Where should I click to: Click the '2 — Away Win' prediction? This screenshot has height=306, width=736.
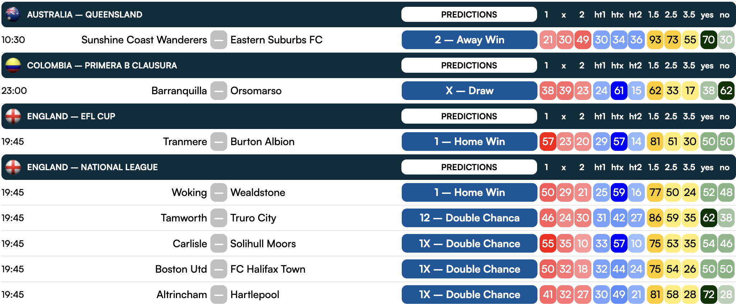point(469,40)
